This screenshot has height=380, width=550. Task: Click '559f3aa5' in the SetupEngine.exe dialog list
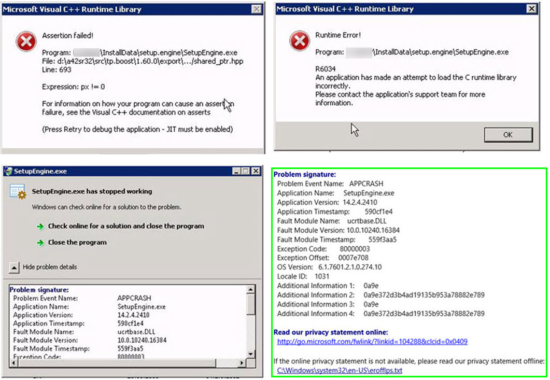pos(130,348)
